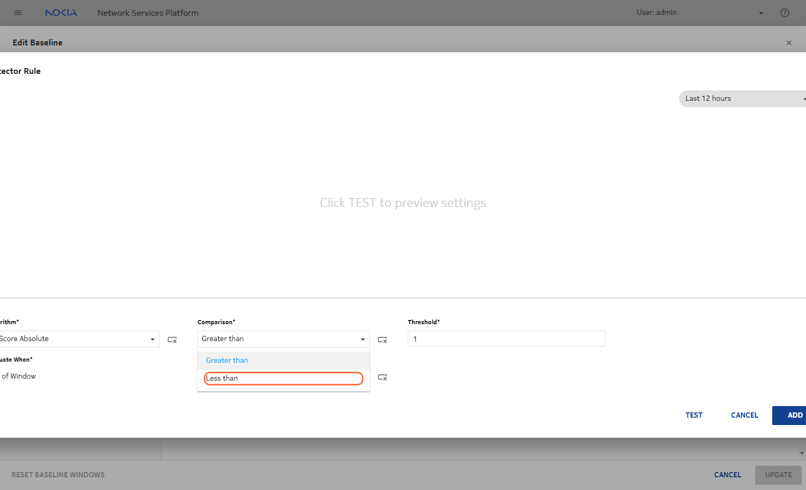Expand the User admin dropdown arrow
This screenshot has width=806, height=490.
pos(761,13)
